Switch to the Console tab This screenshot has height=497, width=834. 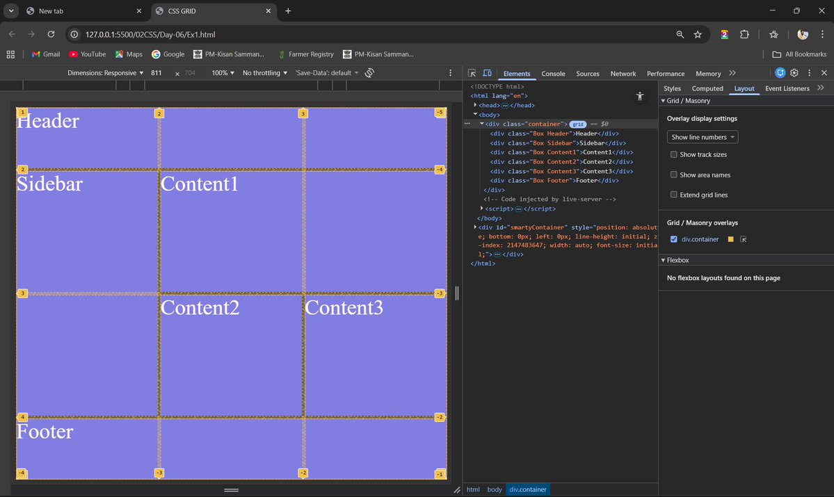point(553,73)
